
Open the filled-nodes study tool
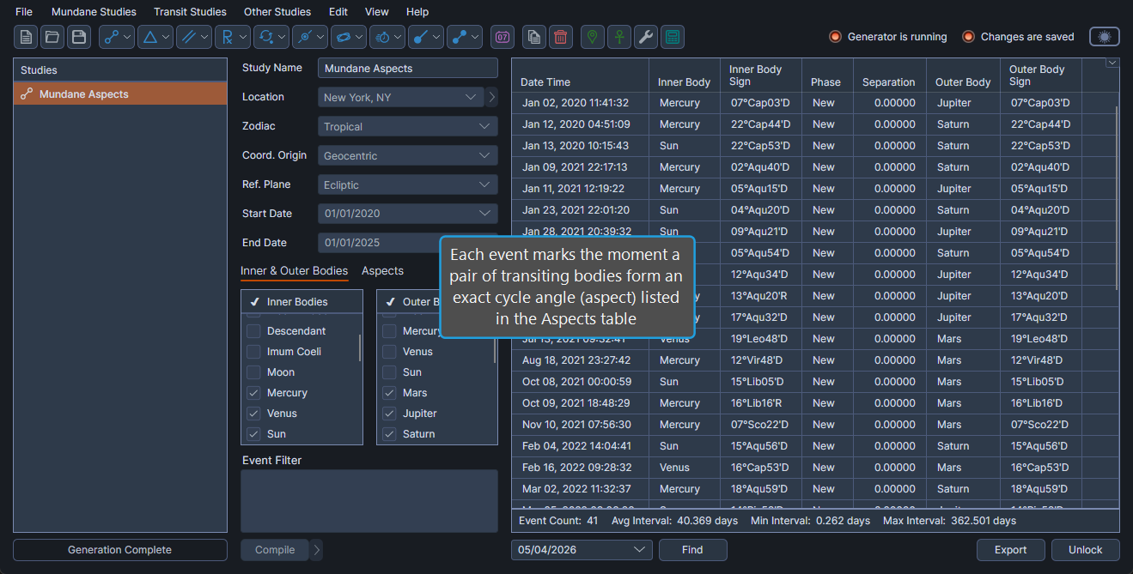click(465, 37)
